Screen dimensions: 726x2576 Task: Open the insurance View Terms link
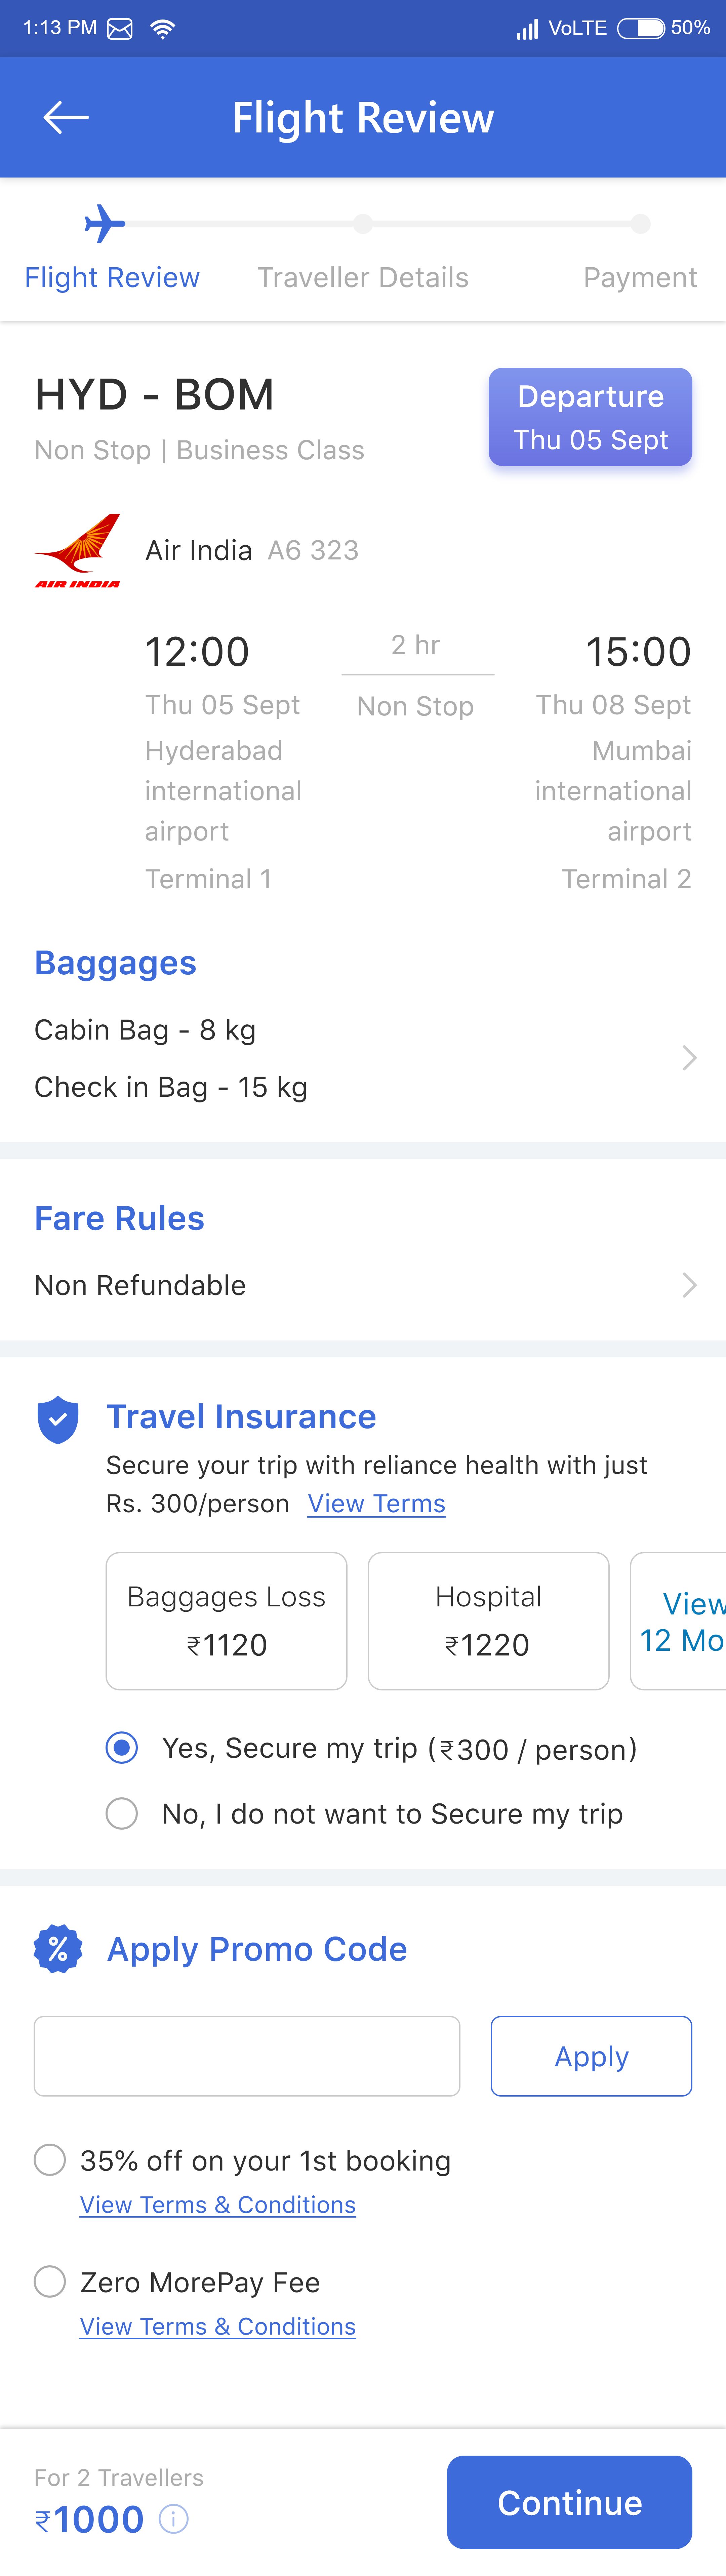pyautogui.click(x=376, y=1504)
